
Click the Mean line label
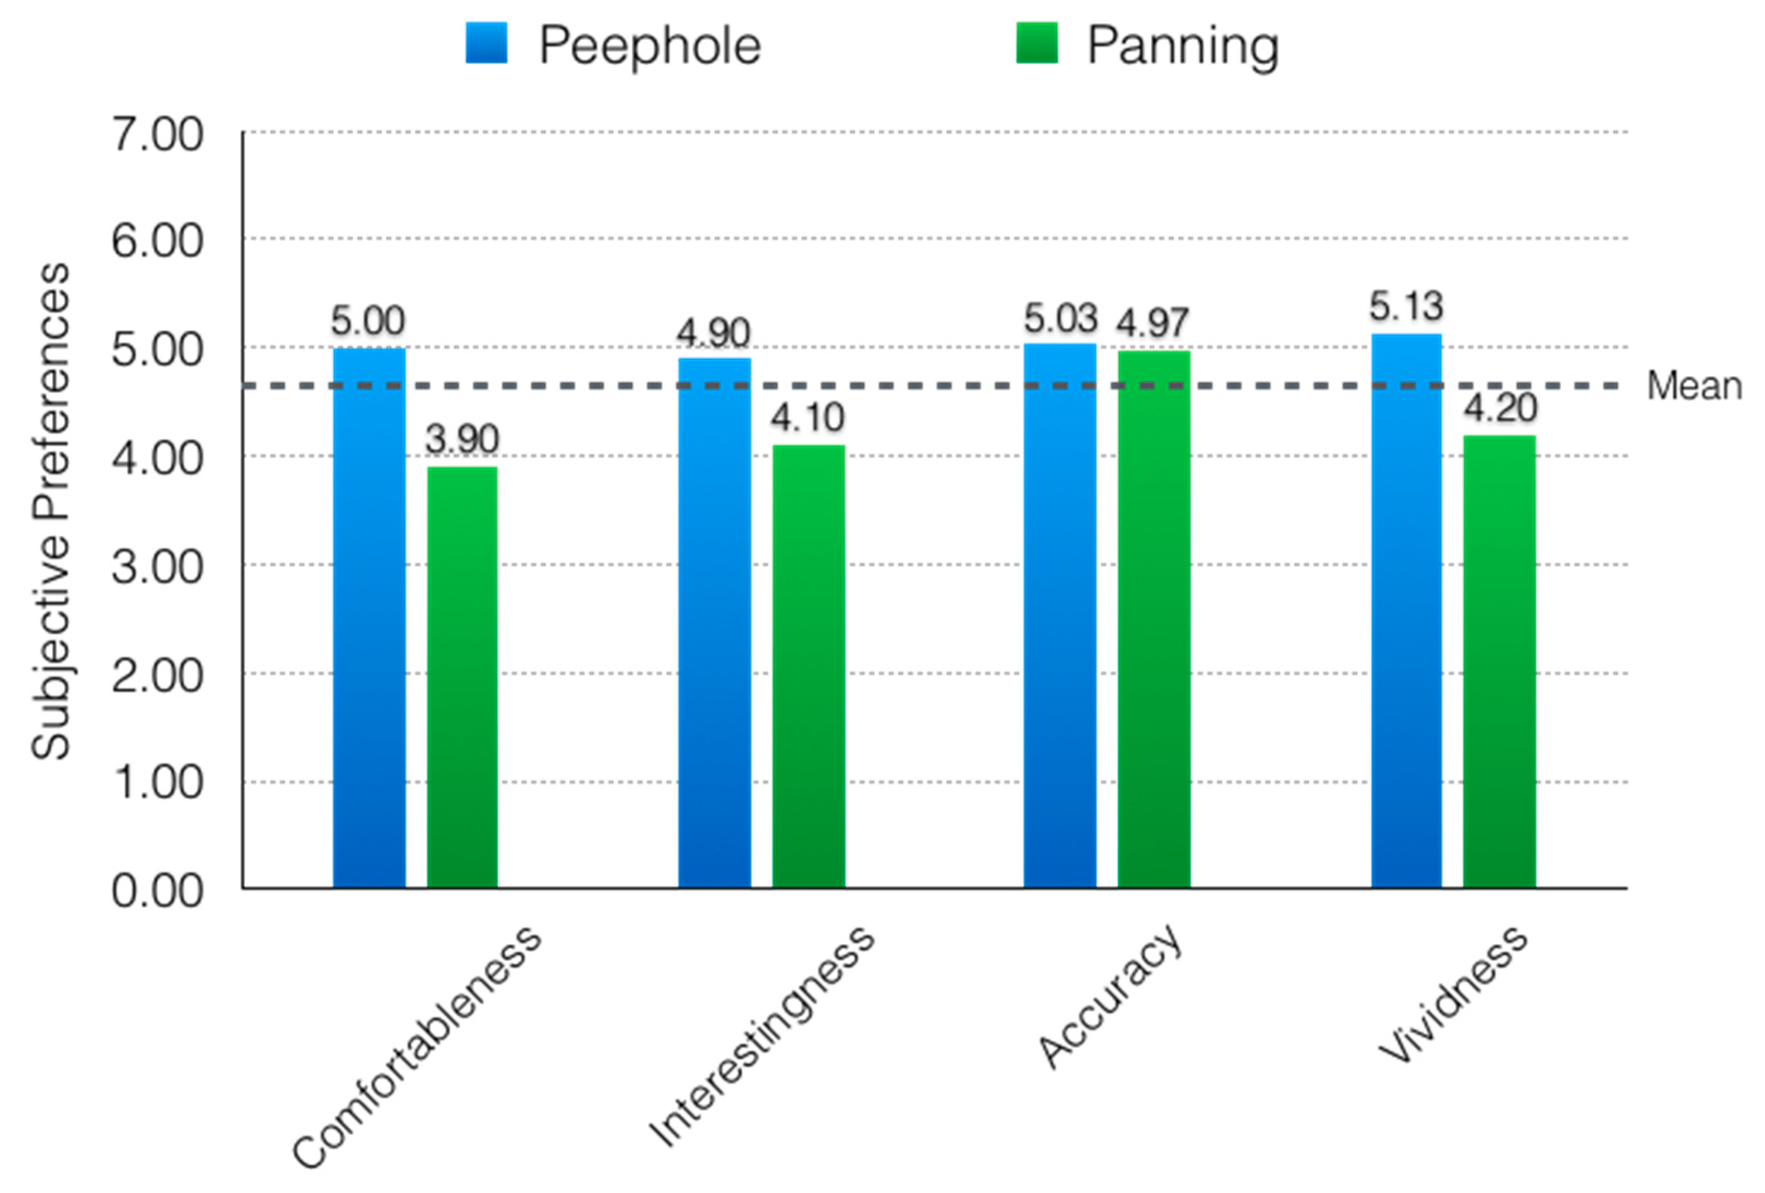coord(1694,386)
